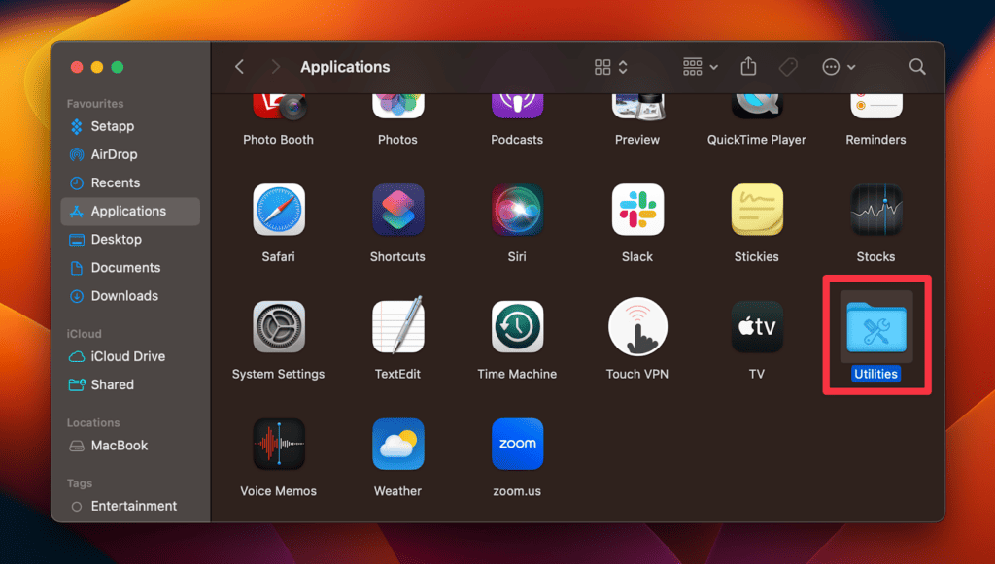
Task: Click the Reminders app label
Action: 875,140
